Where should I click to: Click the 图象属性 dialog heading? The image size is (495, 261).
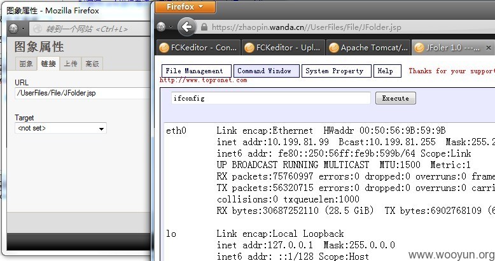[39, 47]
